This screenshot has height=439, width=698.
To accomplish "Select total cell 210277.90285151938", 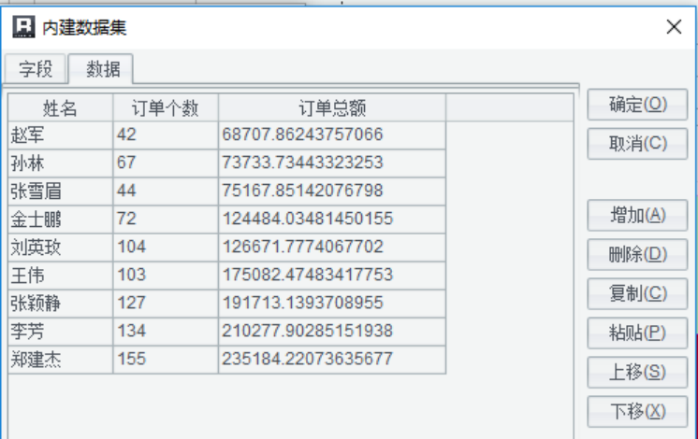I will click(332, 331).
